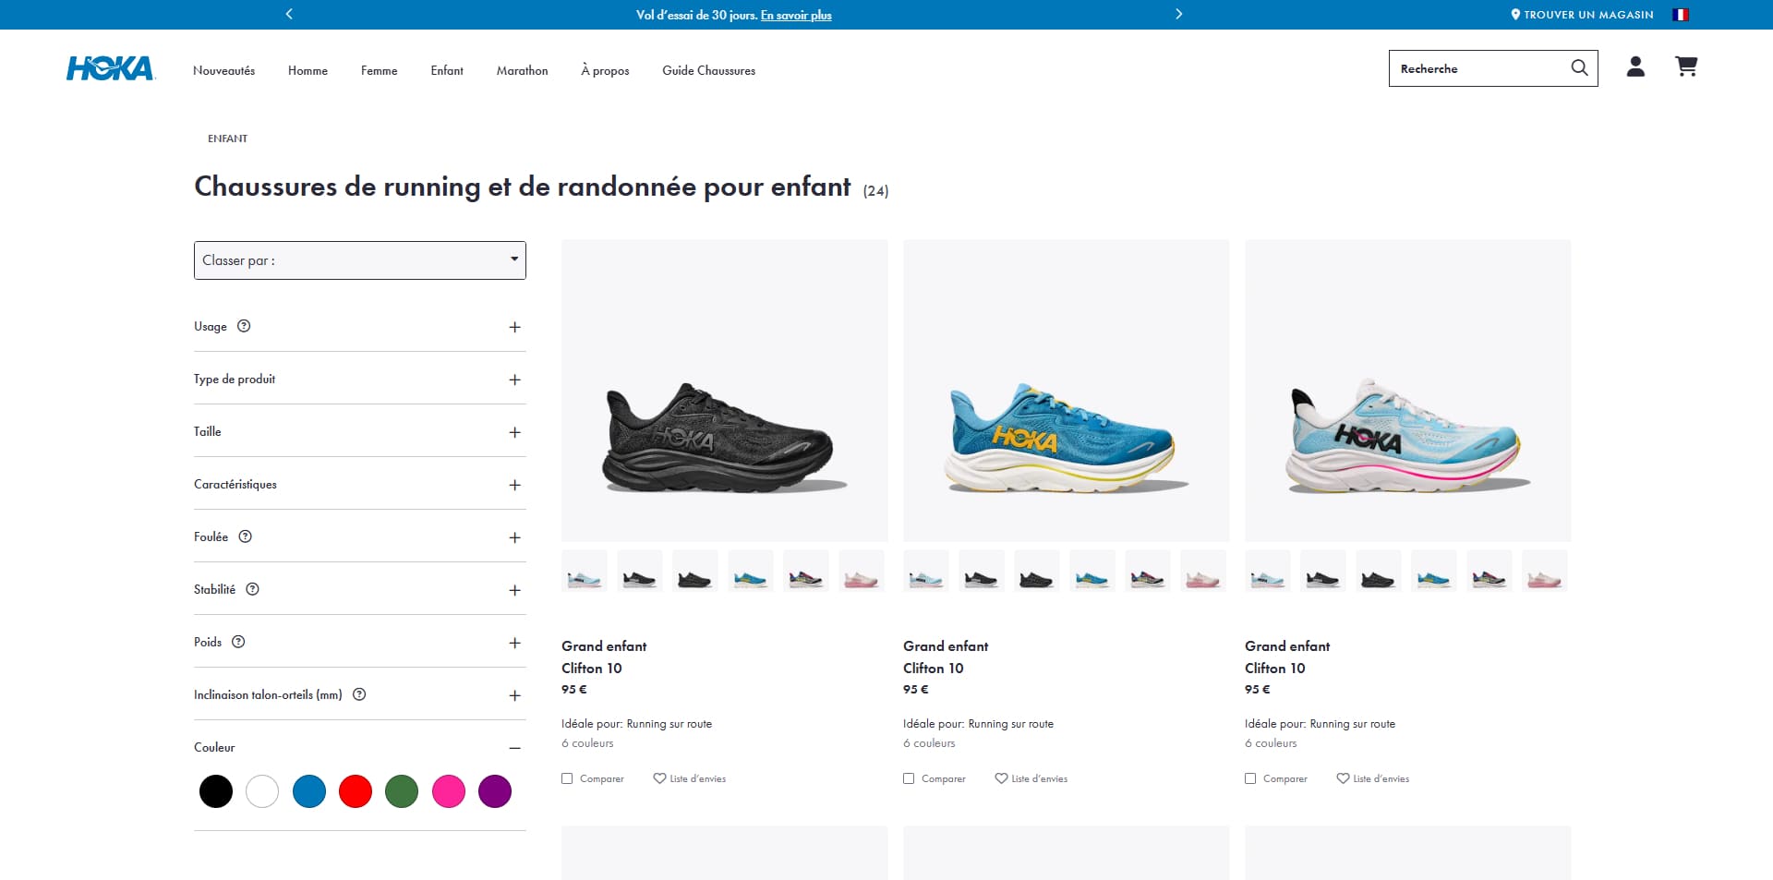Select pink thumbnail of third product

[x=1545, y=571]
